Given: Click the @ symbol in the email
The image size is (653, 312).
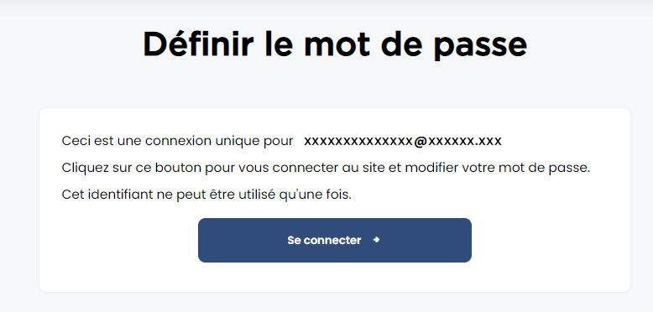Looking at the screenshot, I should pos(421,142).
